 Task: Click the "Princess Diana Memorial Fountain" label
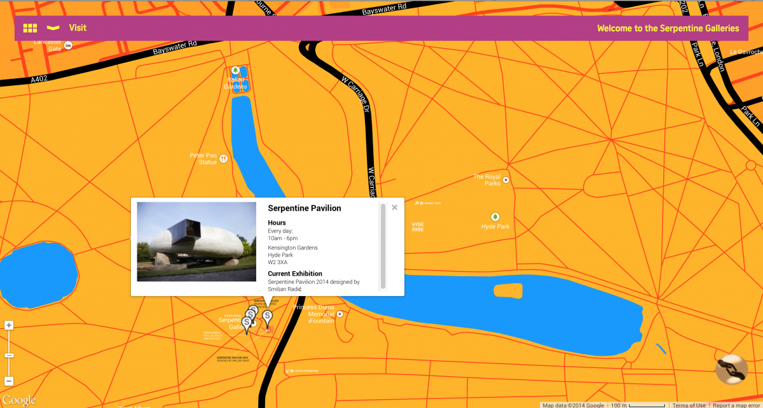pyautogui.click(x=314, y=314)
